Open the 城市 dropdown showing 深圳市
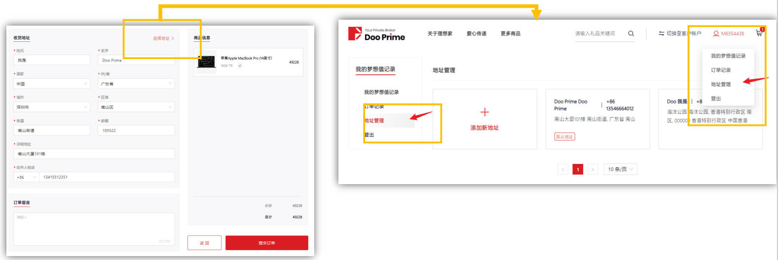 (52, 107)
